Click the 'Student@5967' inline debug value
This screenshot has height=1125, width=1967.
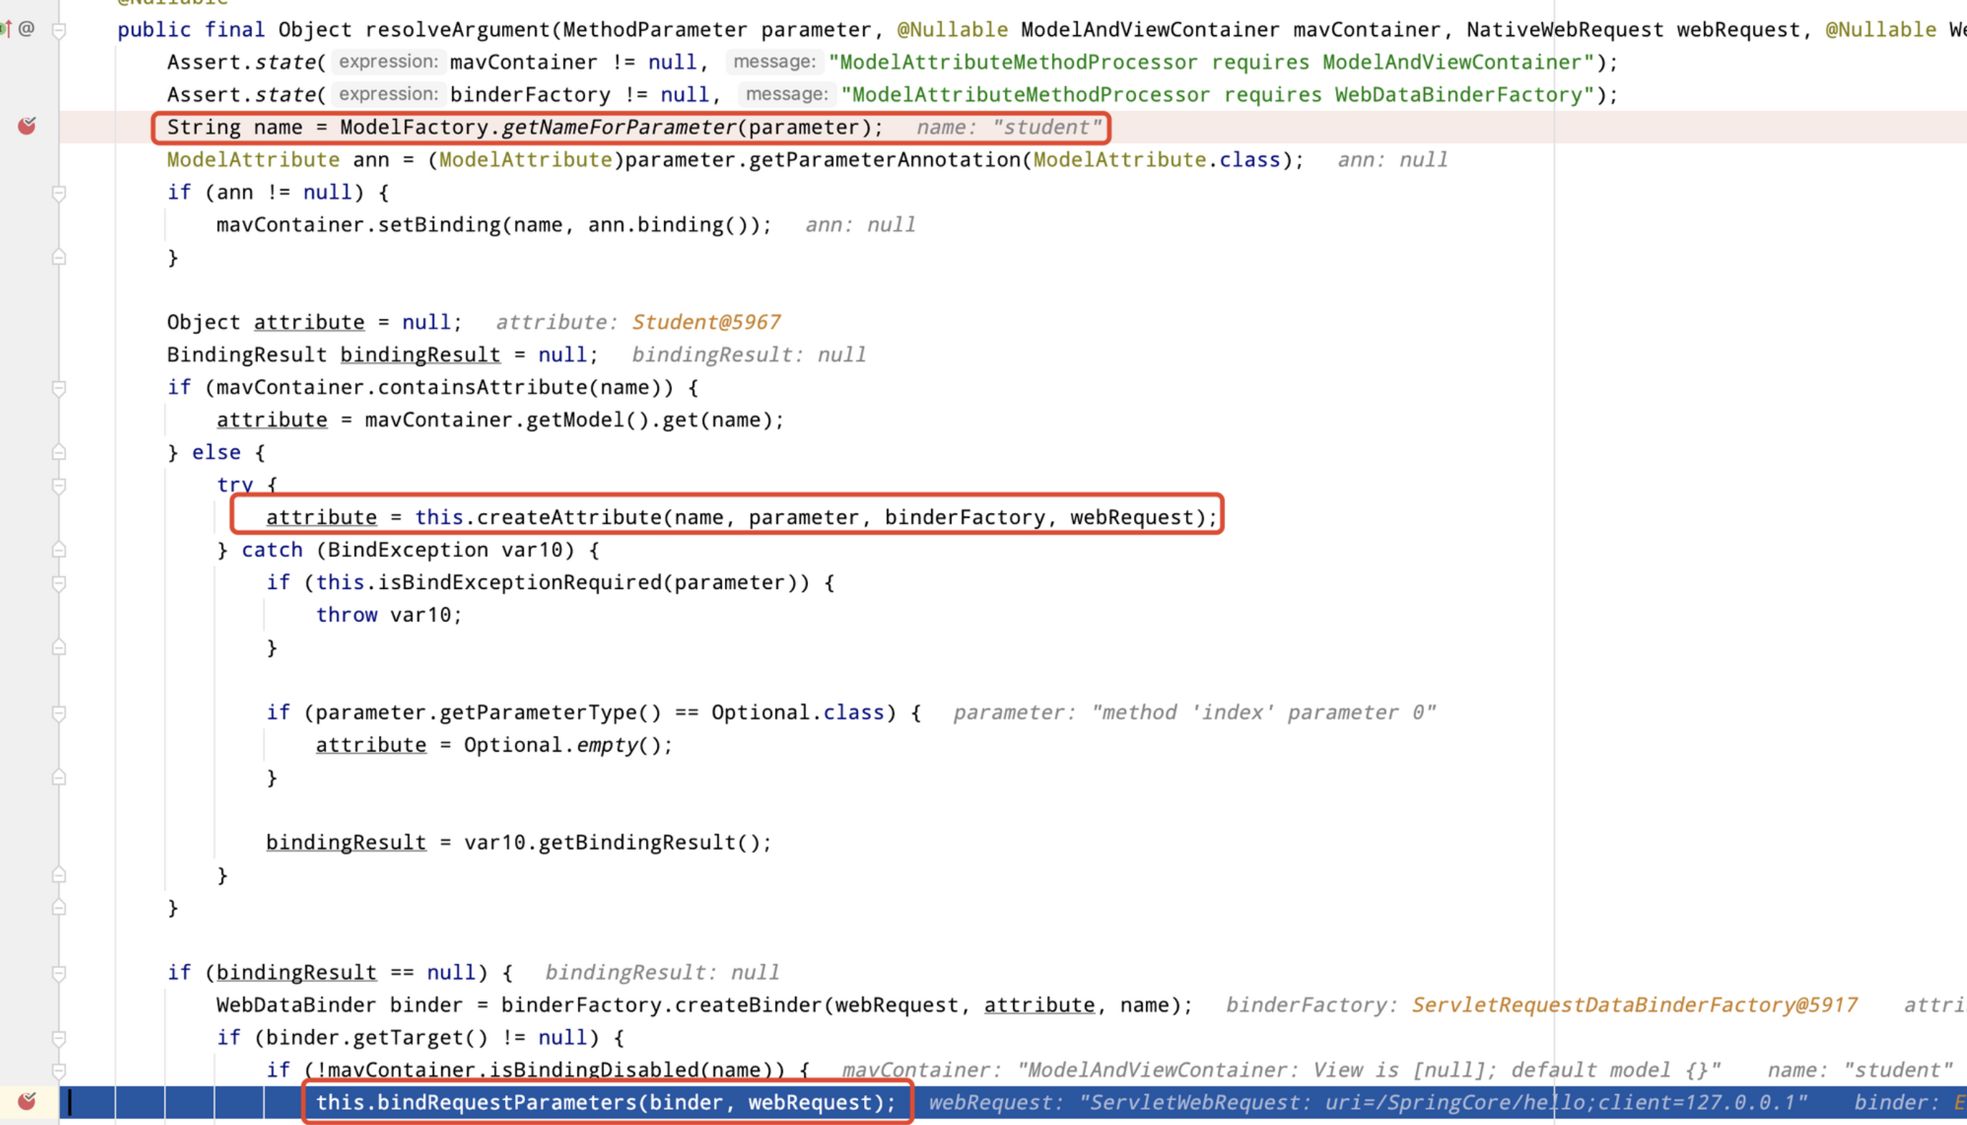[706, 322]
